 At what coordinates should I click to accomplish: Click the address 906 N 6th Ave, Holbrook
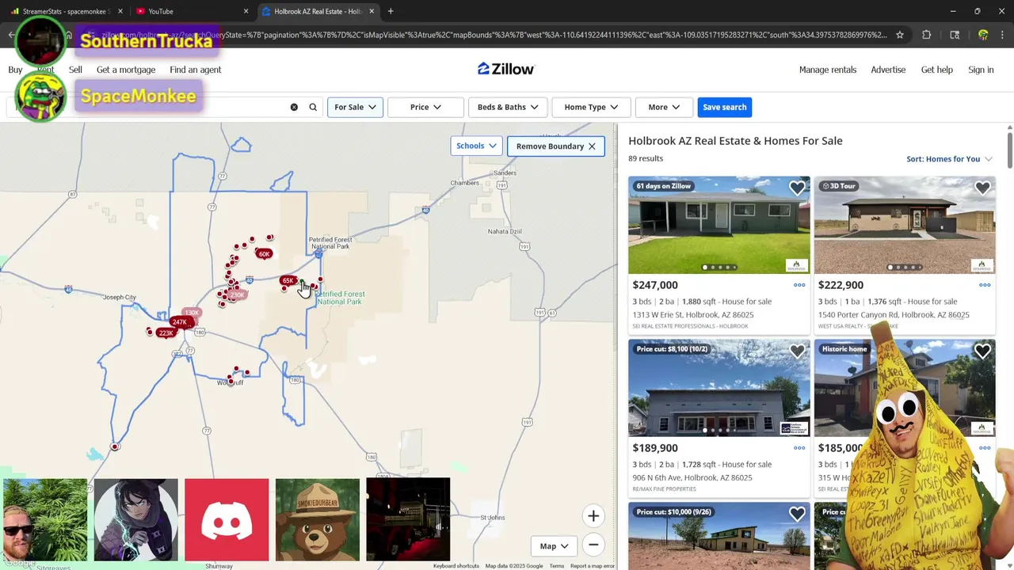(x=692, y=477)
